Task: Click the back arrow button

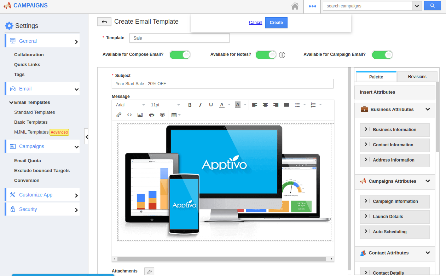Action: point(104,22)
